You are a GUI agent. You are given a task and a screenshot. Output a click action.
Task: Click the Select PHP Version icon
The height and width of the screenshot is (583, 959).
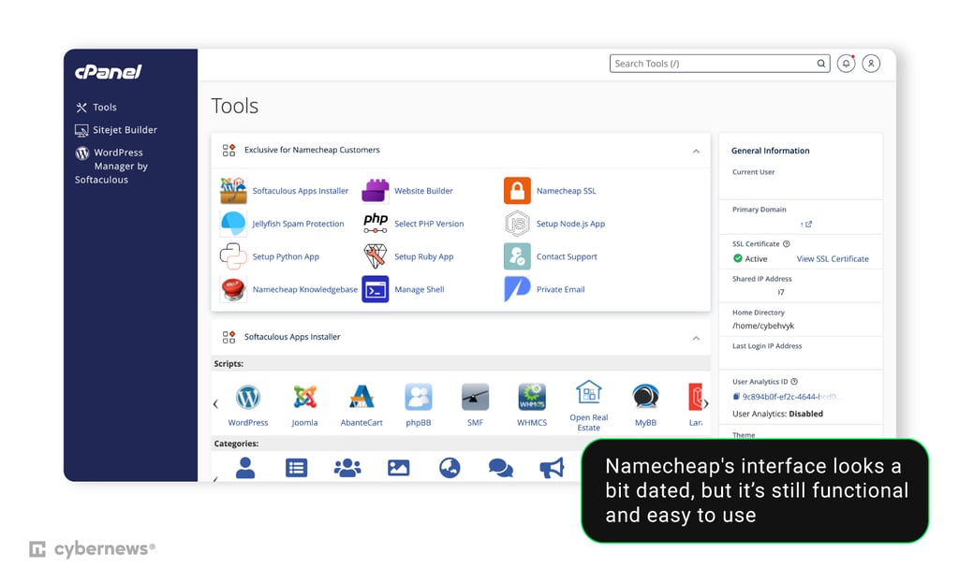[375, 224]
